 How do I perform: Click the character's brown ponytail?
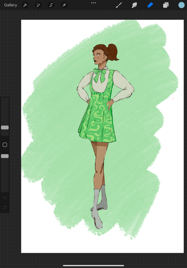click(113, 52)
